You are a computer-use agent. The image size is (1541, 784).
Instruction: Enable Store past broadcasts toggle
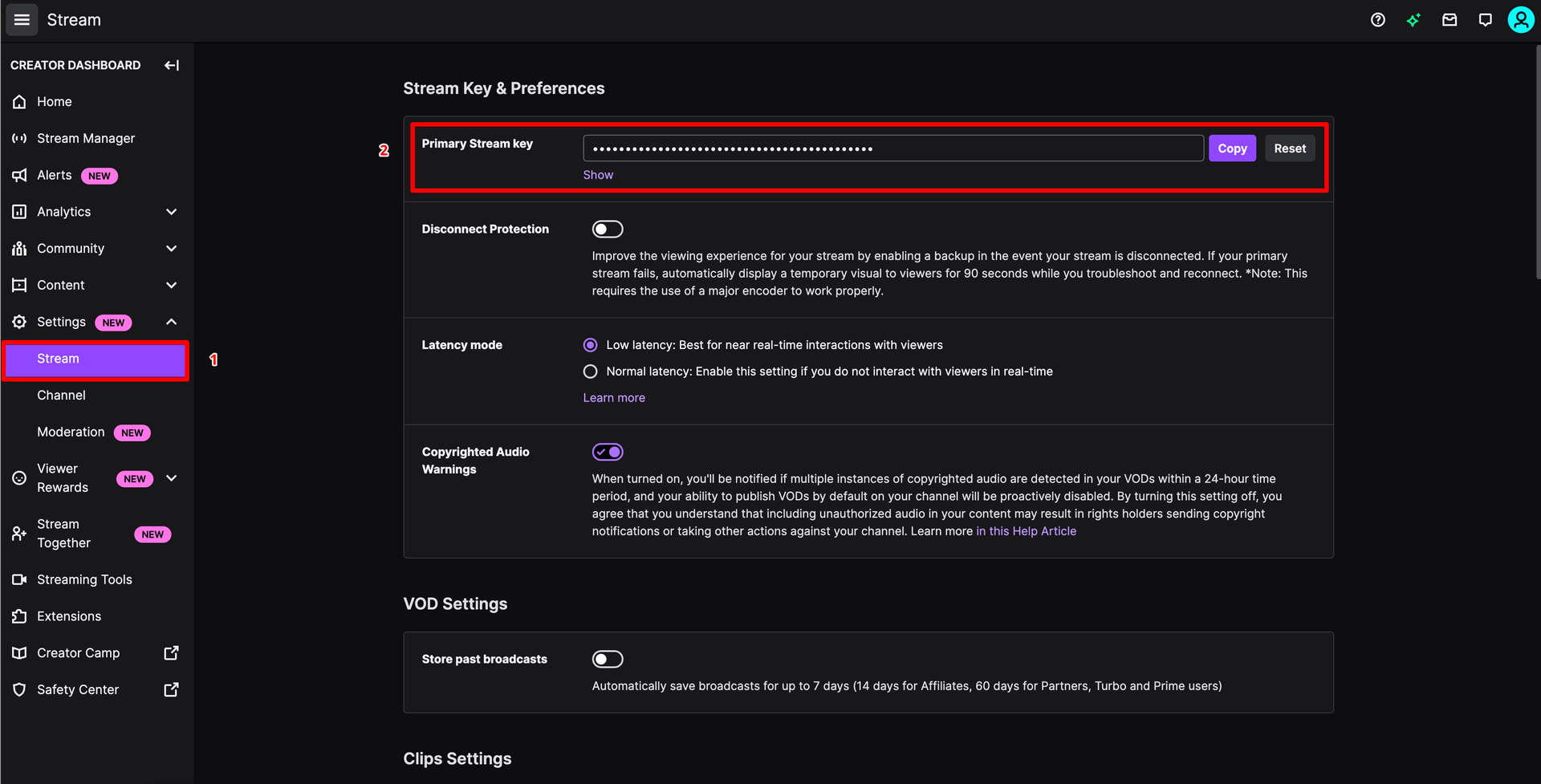(x=608, y=660)
